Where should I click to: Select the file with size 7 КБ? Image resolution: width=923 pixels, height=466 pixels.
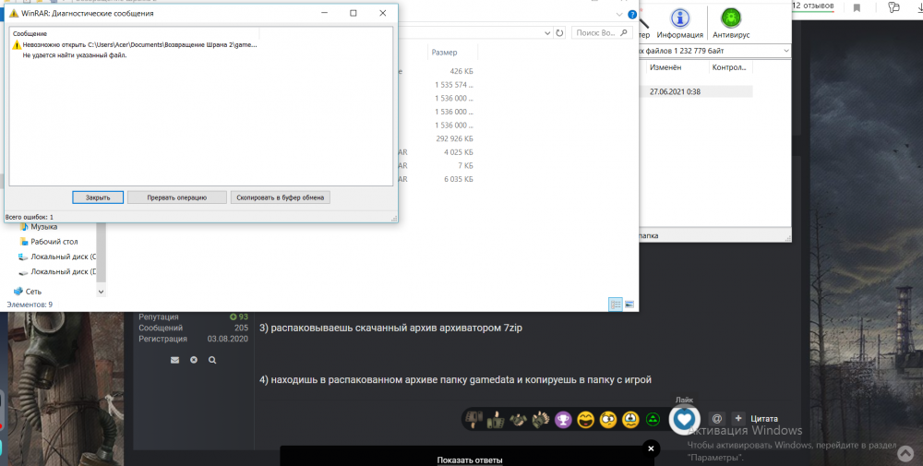pyautogui.click(x=465, y=166)
